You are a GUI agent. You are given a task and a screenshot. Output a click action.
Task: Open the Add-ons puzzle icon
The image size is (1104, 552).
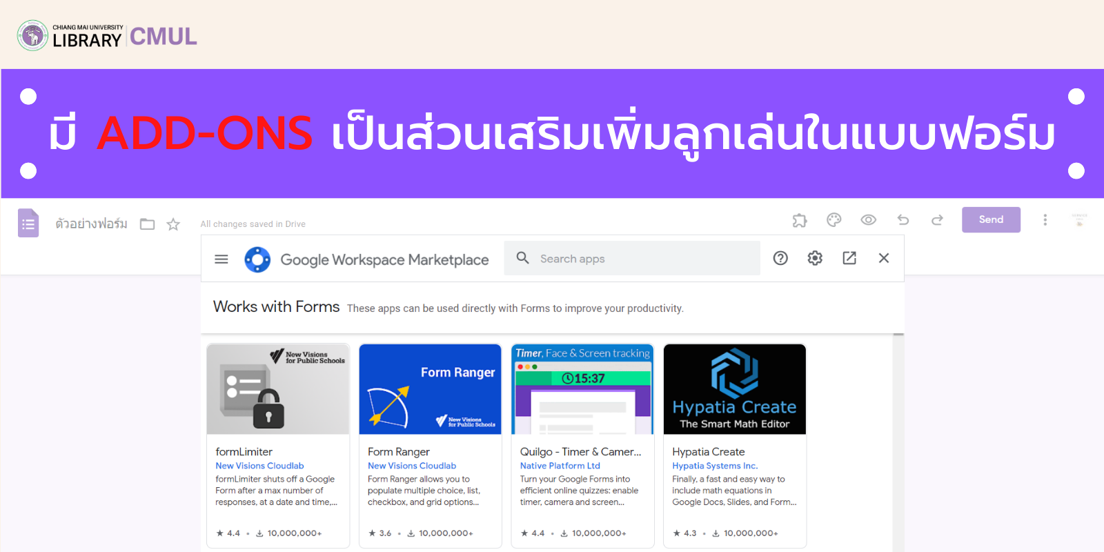(x=799, y=220)
